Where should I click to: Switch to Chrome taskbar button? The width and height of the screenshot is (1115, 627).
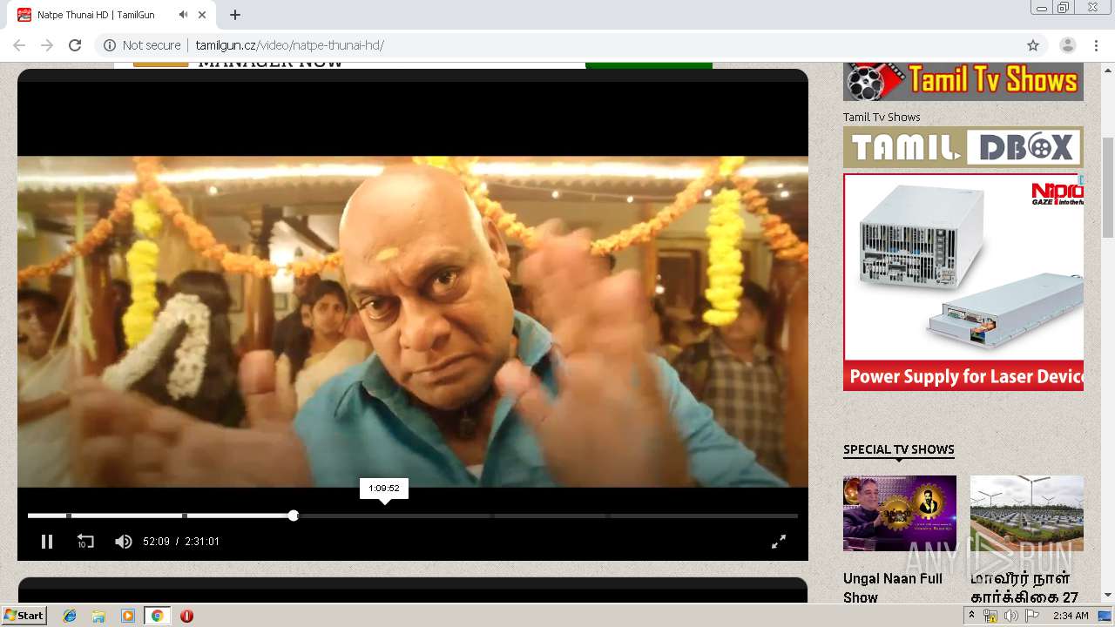tap(157, 616)
